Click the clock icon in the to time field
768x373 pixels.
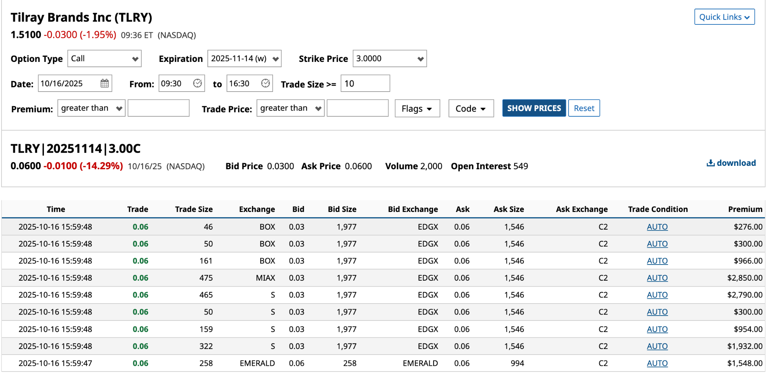tap(265, 83)
